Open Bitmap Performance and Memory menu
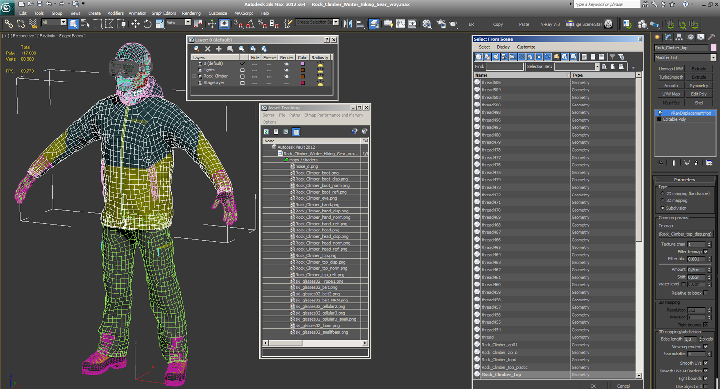Viewport: 720px width, 389px height. (334, 115)
